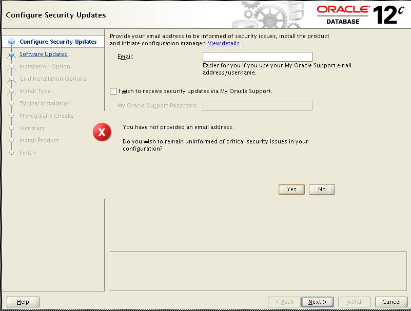This screenshot has height=311, width=411.
Task: Click Yes in the email warning dialog
Action: pyautogui.click(x=291, y=189)
